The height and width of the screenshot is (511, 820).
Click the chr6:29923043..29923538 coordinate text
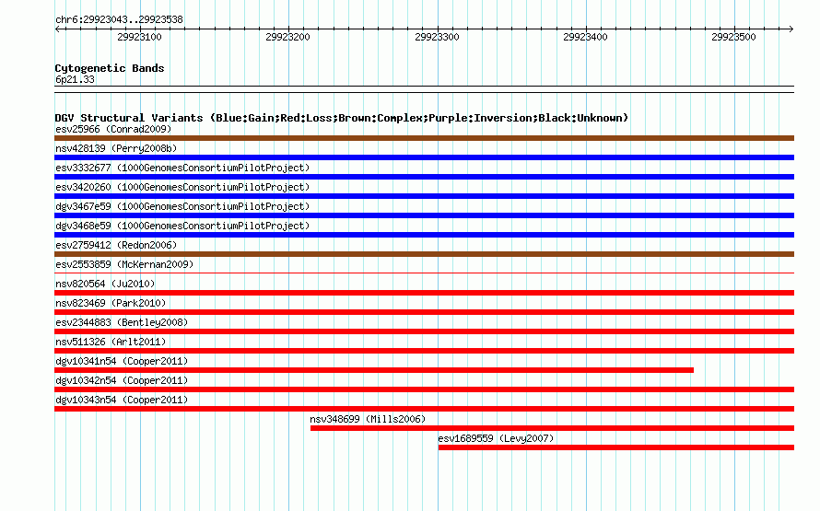119,20
